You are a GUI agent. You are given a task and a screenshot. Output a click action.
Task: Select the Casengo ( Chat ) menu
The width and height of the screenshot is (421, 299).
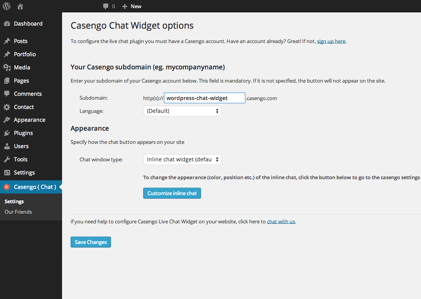point(31,187)
